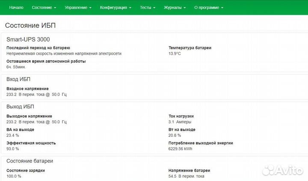Expand the О программе menu
The image size is (308, 181).
coord(208,8)
